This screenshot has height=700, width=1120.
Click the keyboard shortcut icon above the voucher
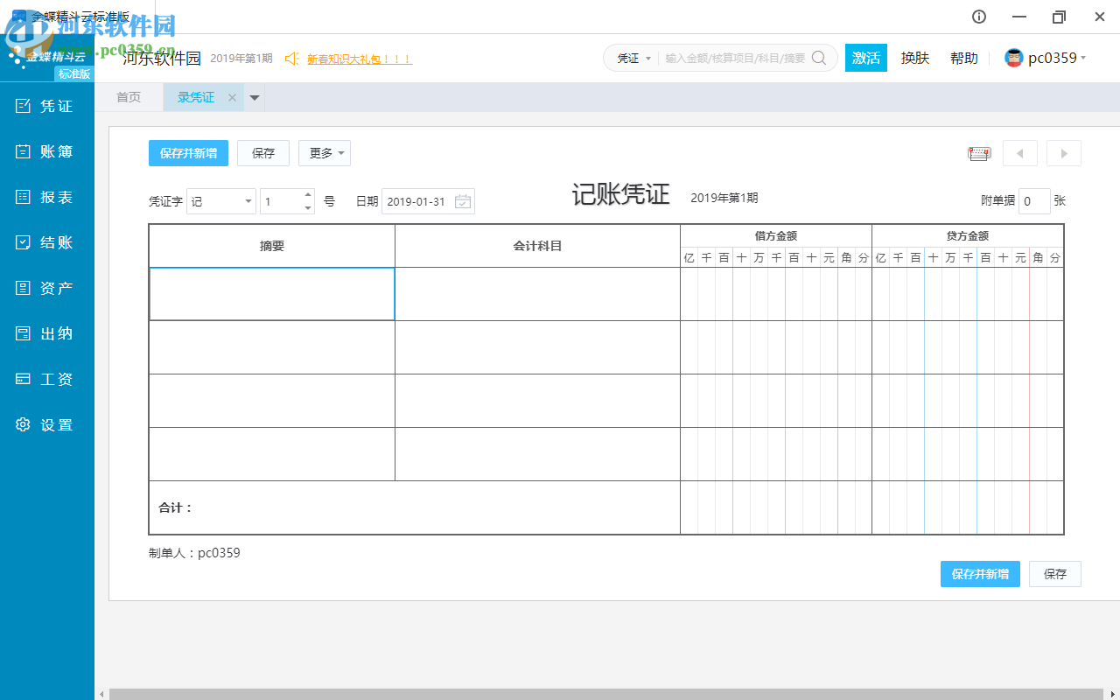979,152
